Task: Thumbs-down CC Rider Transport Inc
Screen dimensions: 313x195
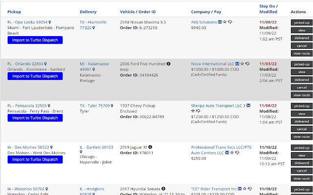Action: click(250, 189)
